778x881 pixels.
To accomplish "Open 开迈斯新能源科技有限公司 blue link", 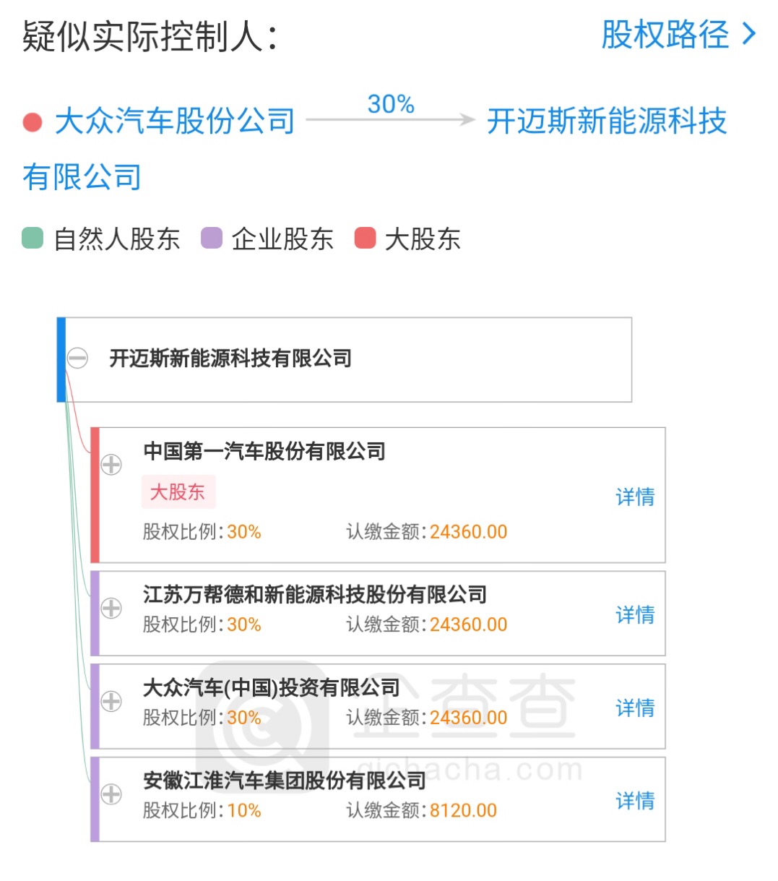I will coord(374,149).
